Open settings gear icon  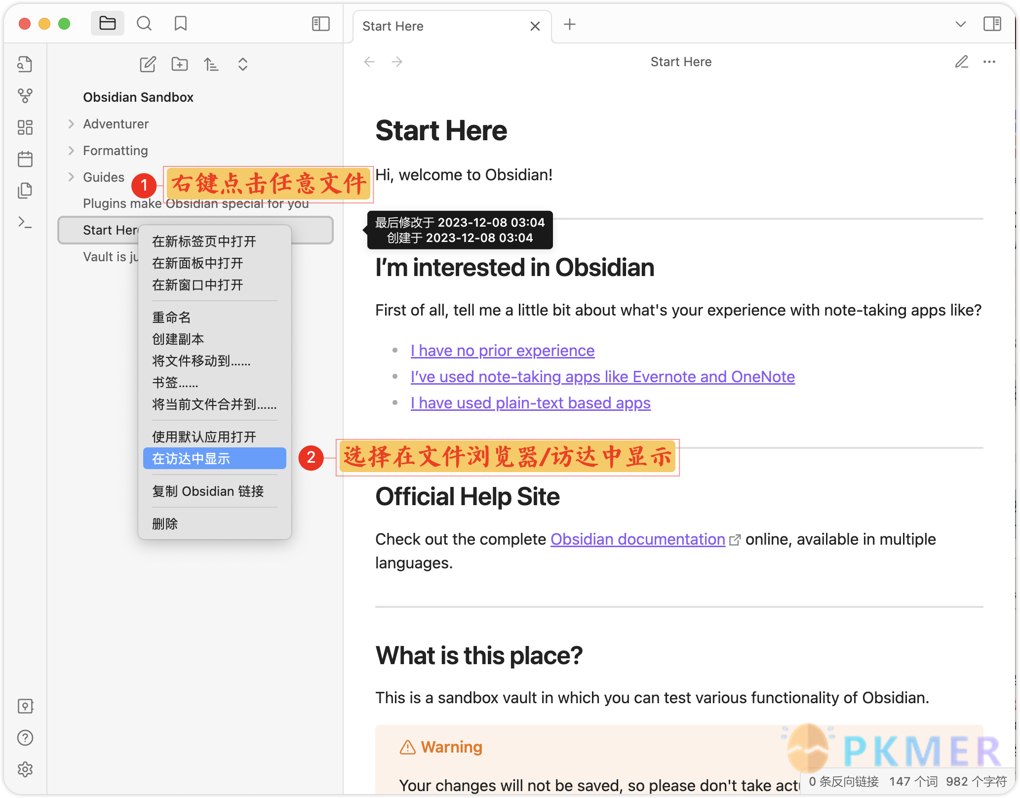pyautogui.click(x=25, y=769)
